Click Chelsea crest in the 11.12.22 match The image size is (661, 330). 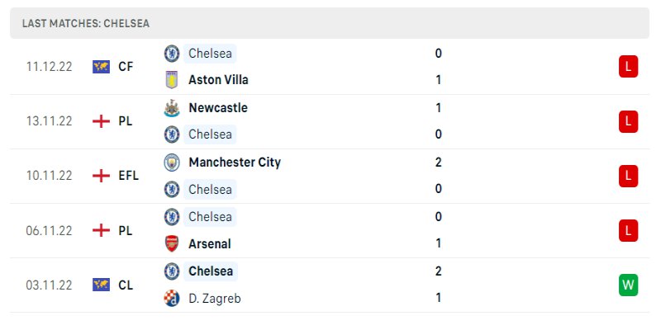tap(172, 53)
